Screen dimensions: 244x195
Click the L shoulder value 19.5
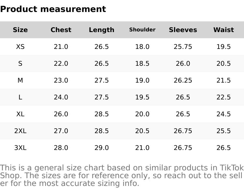point(142,97)
